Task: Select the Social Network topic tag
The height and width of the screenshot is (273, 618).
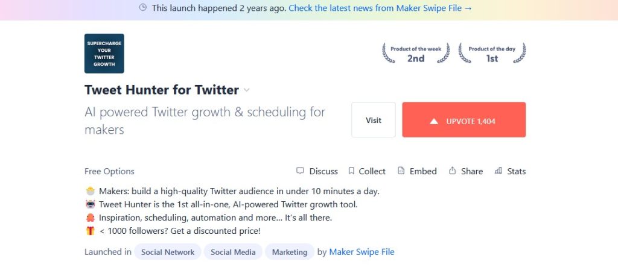Action: click(168, 252)
